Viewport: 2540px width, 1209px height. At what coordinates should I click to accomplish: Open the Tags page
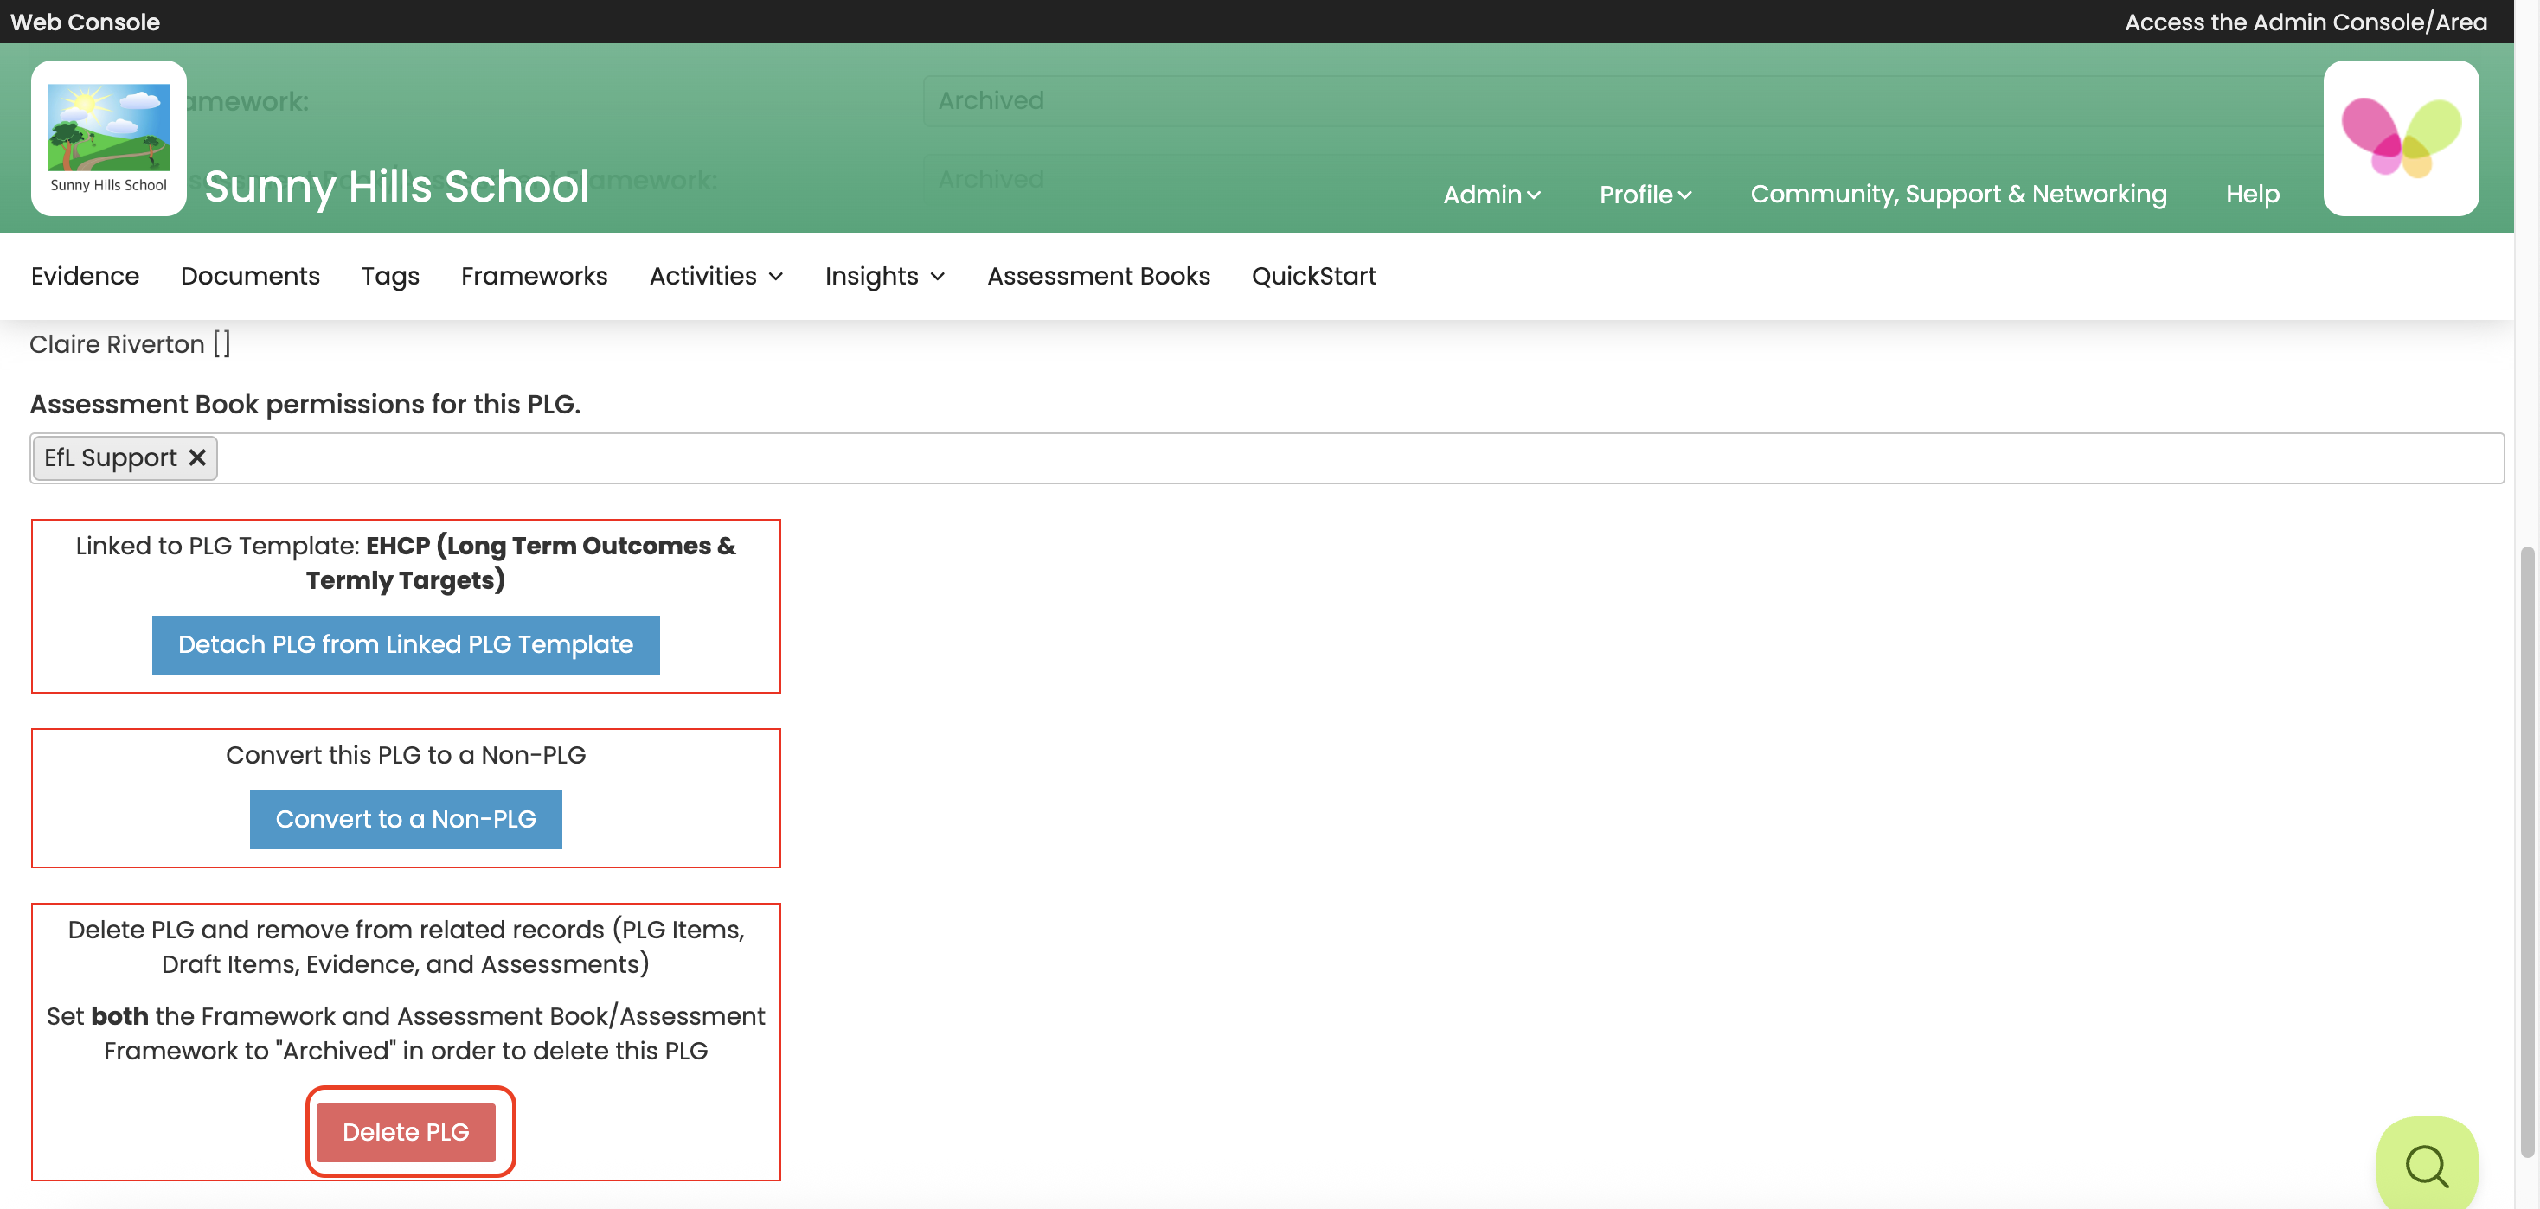click(x=390, y=277)
